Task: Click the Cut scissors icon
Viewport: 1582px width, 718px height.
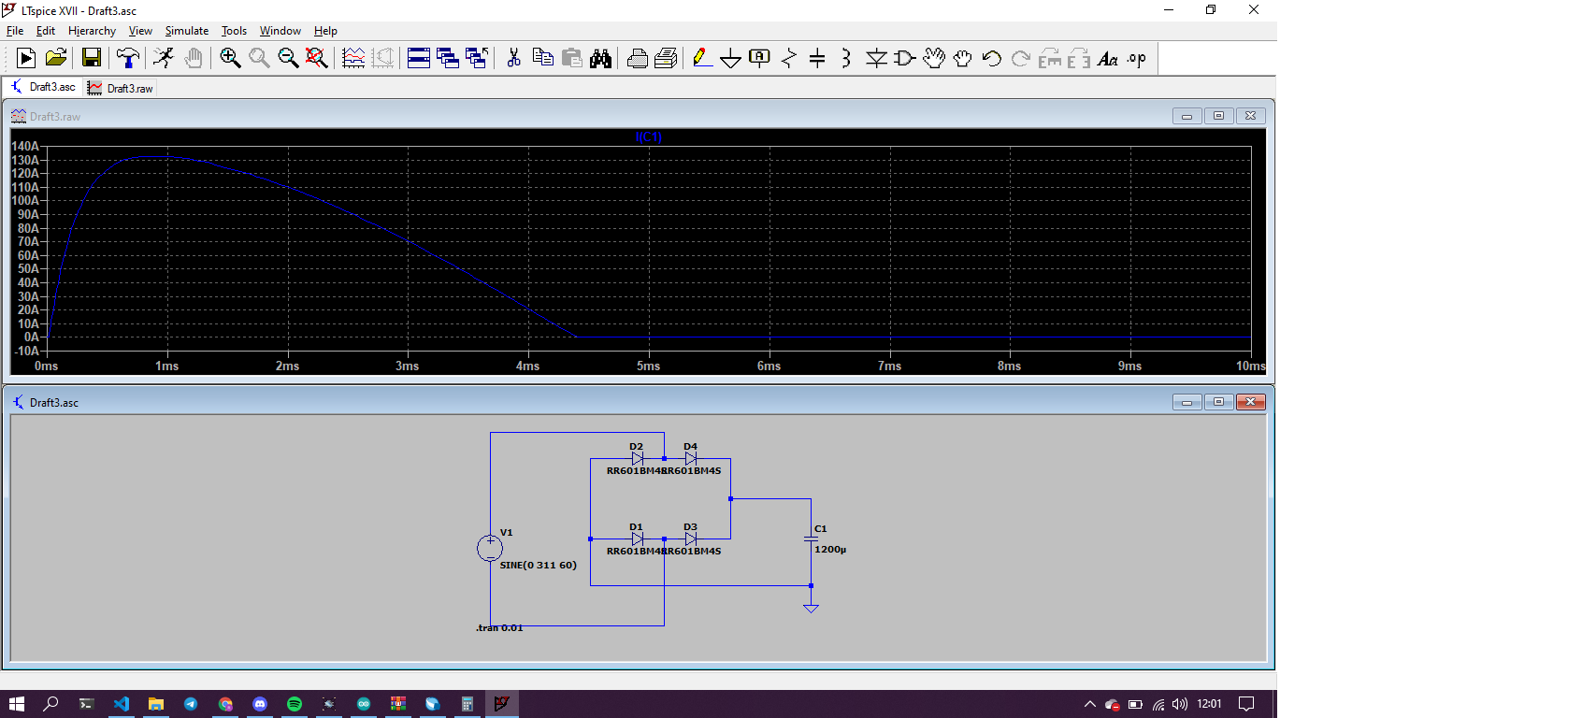Action: [513, 58]
